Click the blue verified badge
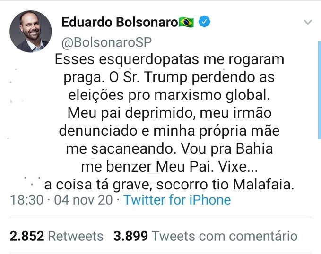 204,22
